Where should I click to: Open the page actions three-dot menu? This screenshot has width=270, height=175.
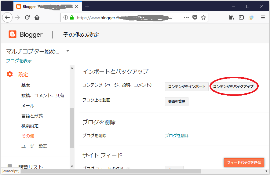[186, 18]
